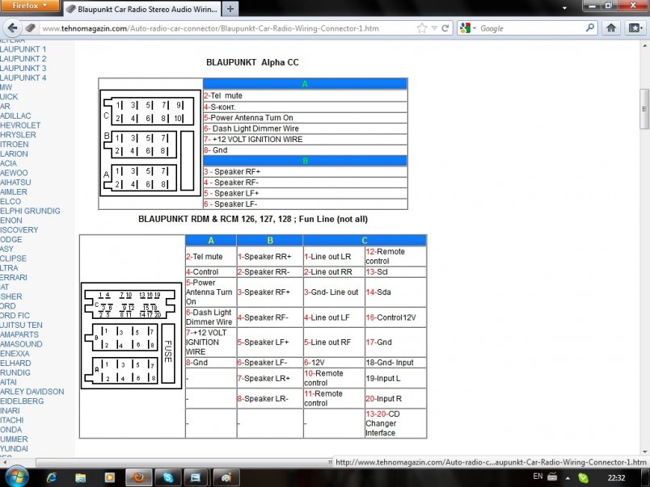
Task: Launch Windows Media Player from taskbar
Action: [109, 477]
